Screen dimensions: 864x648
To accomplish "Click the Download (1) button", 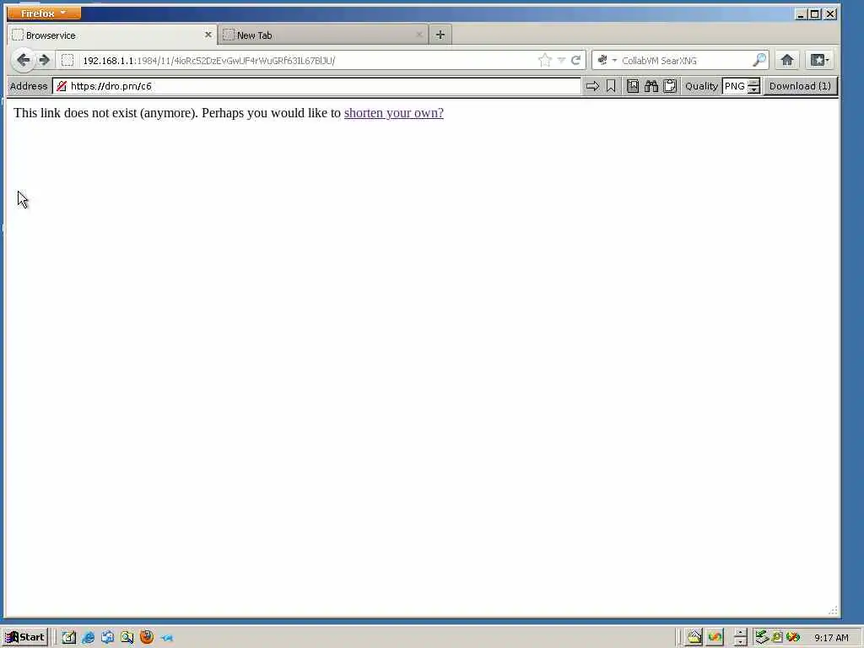I will pyautogui.click(x=800, y=86).
